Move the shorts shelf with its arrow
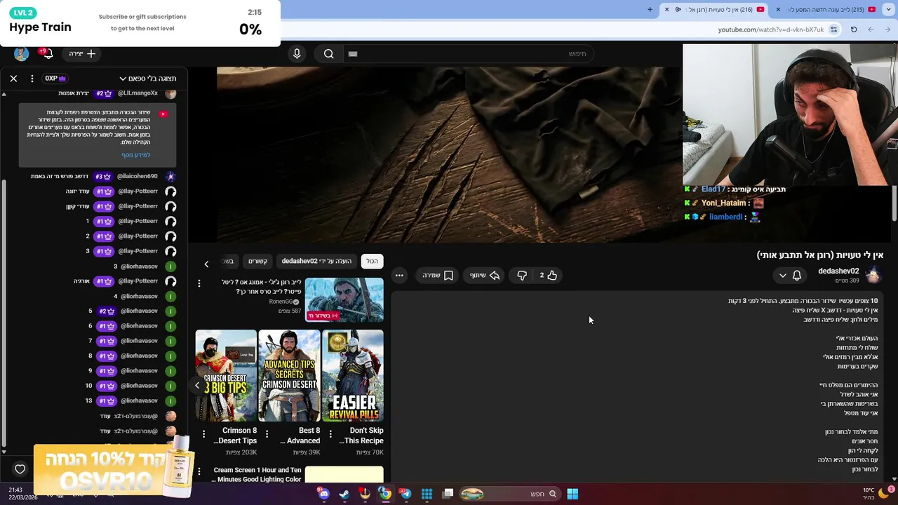 pyautogui.click(x=197, y=385)
